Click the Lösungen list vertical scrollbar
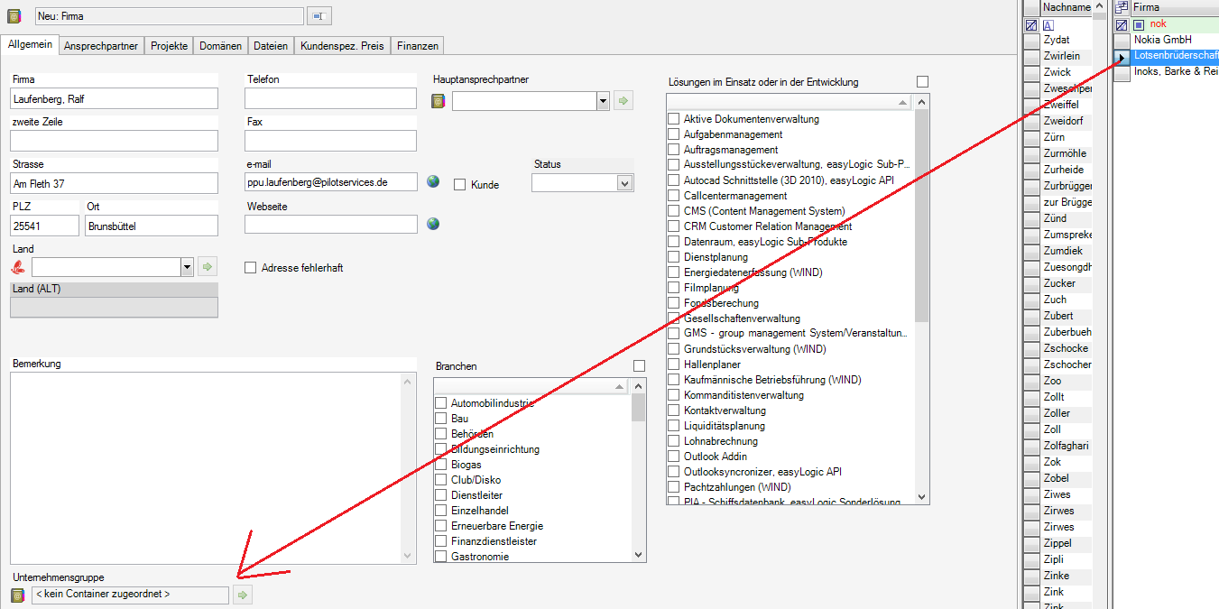Image resolution: width=1219 pixels, height=609 pixels. pyautogui.click(x=921, y=300)
